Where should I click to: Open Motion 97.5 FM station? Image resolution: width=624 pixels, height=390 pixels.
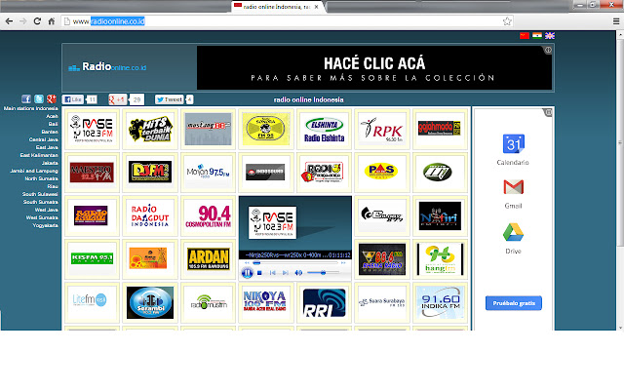[x=208, y=173]
